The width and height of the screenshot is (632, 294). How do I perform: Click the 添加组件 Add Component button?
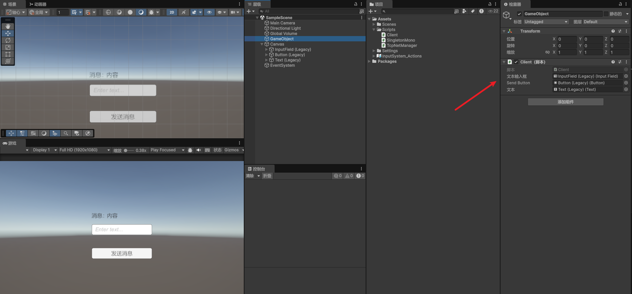point(566,102)
